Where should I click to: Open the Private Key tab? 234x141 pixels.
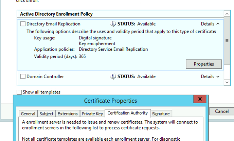point(92,114)
